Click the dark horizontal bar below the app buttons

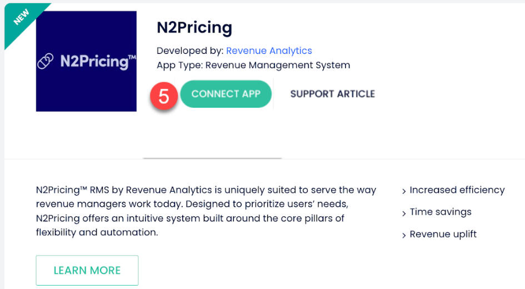[212, 158]
